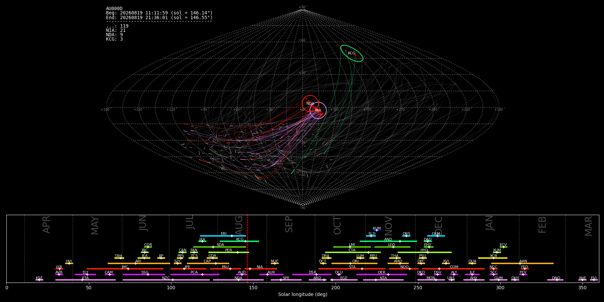Click the NIA pink radiant circle
This screenshot has width=604, height=302.
point(318,110)
